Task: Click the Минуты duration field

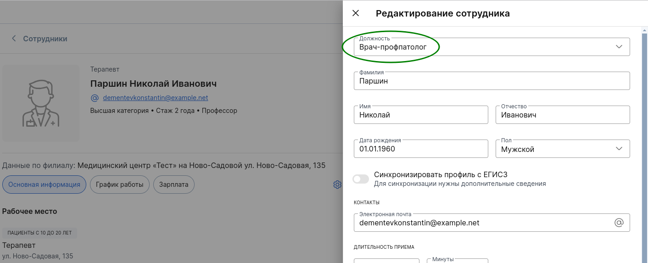Action: click(x=457, y=261)
